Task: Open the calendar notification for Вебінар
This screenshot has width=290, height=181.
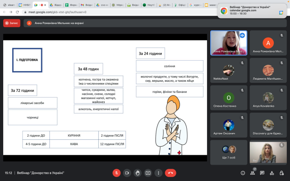Action: click(251, 10)
